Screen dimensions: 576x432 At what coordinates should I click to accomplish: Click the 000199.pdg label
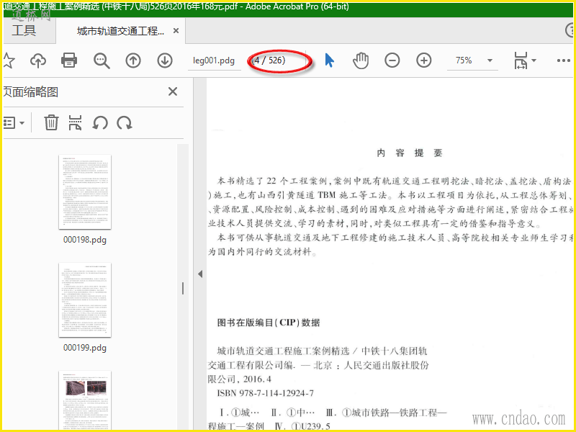[85, 348]
